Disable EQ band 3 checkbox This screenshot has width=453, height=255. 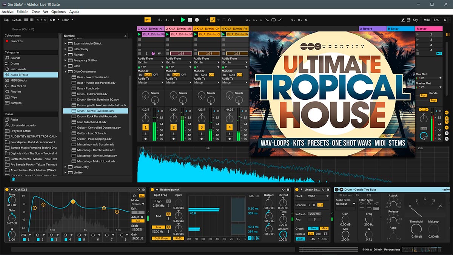tap(52, 240)
